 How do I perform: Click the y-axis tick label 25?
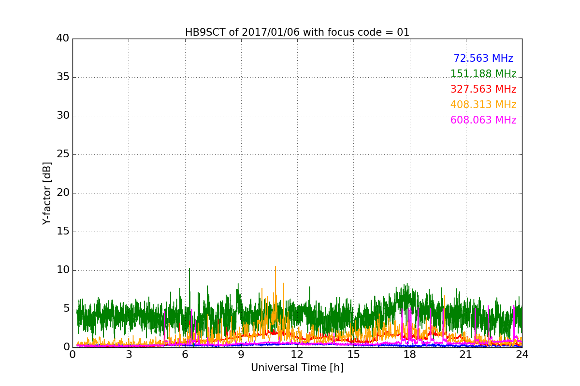pyautogui.click(x=63, y=154)
